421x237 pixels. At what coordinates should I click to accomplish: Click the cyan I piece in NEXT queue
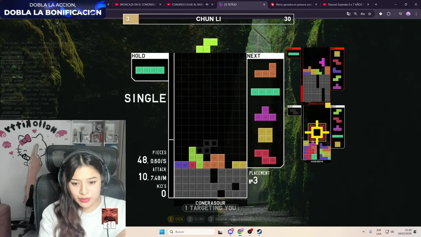(x=265, y=92)
